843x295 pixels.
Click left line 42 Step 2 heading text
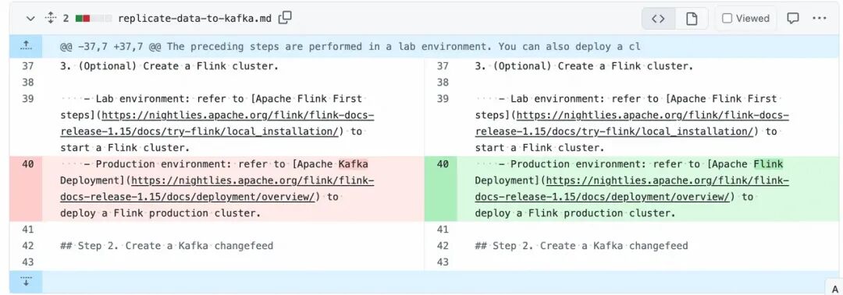[x=167, y=246]
